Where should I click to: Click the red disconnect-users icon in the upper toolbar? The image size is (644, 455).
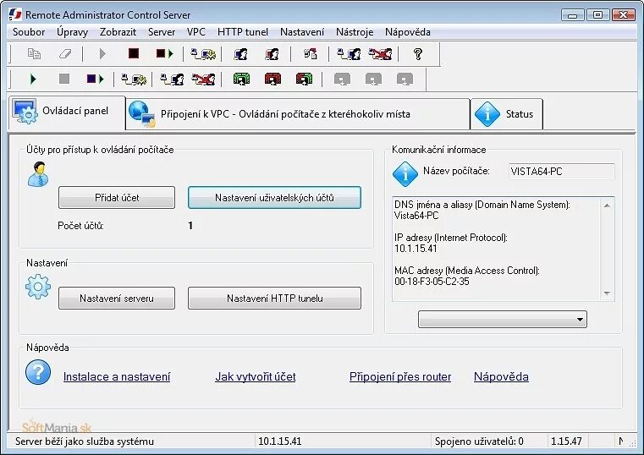pyautogui.click(x=380, y=54)
